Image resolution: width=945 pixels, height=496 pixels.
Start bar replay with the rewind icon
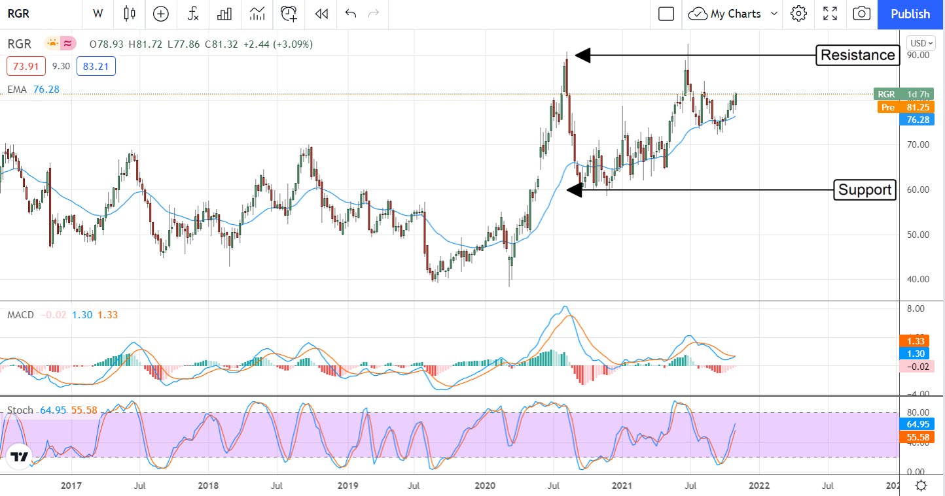[x=321, y=14]
